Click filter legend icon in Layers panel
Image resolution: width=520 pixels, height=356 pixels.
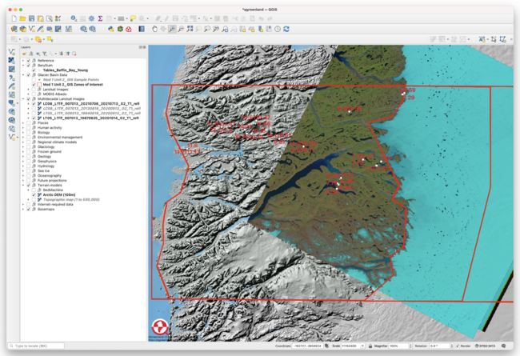point(44,54)
